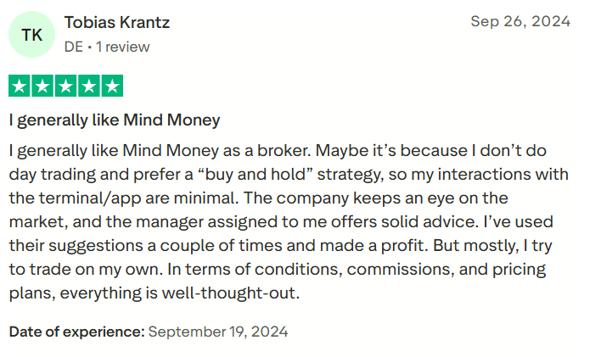Viewport: 601px width, 357px height.
Task: Click the "1 review" count text
Action: pos(123,47)
